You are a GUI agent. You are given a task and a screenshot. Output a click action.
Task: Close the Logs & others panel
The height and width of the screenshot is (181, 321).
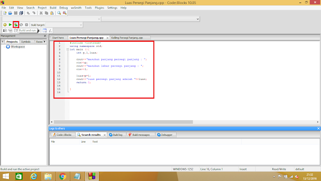coord(318,129)
